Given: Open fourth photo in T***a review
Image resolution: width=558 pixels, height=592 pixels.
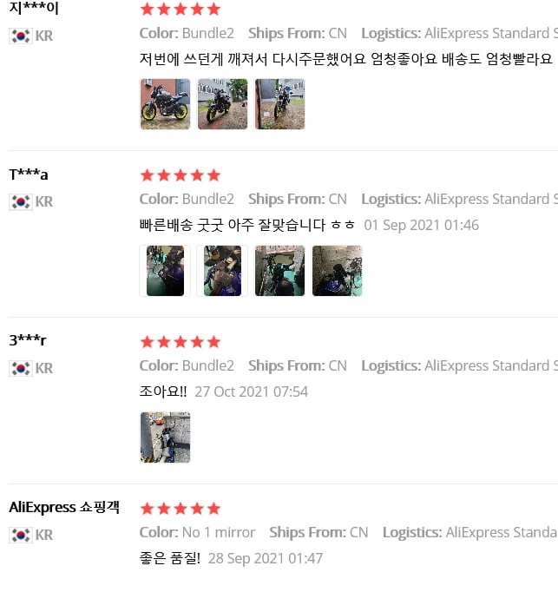Looking at the screenshot, I should pyautogui.click(x=337, y=271).
